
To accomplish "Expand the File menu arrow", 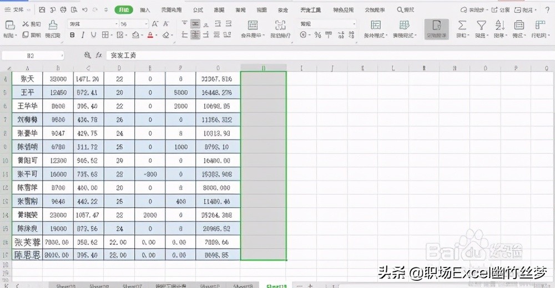I will tap(28, 10).
